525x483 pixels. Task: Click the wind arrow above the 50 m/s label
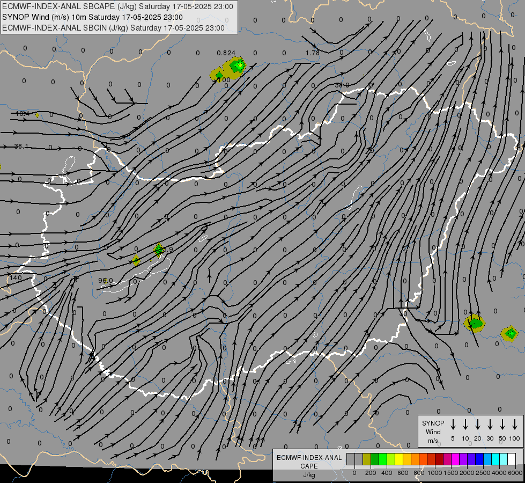pos(502,424)
